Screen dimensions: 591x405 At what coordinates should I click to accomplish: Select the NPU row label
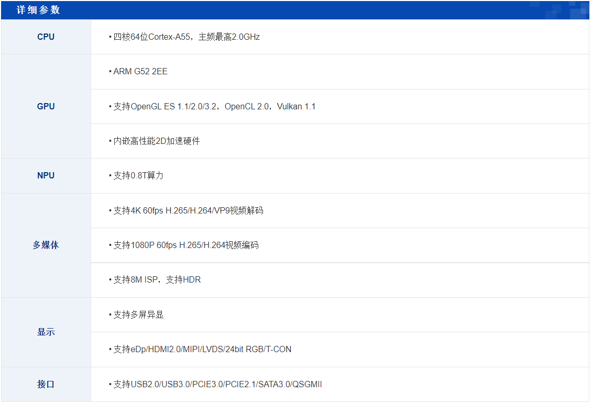coord(46,175)
